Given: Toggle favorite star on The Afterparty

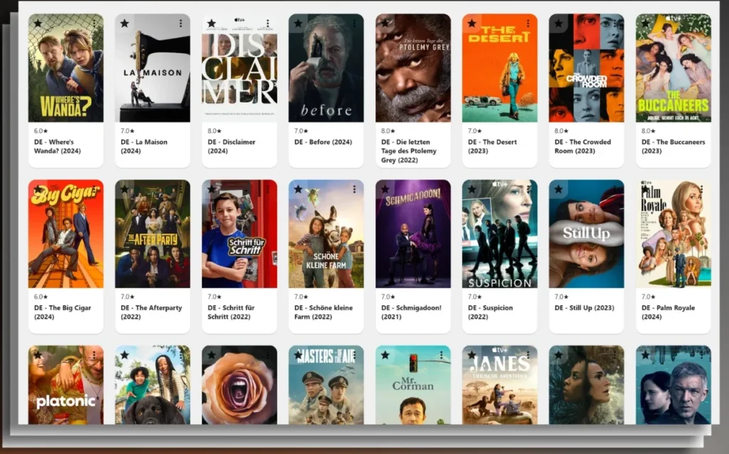Looking at the screenshot, I should [125, 189].
